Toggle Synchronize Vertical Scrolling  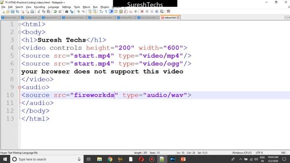pos(90,12)
